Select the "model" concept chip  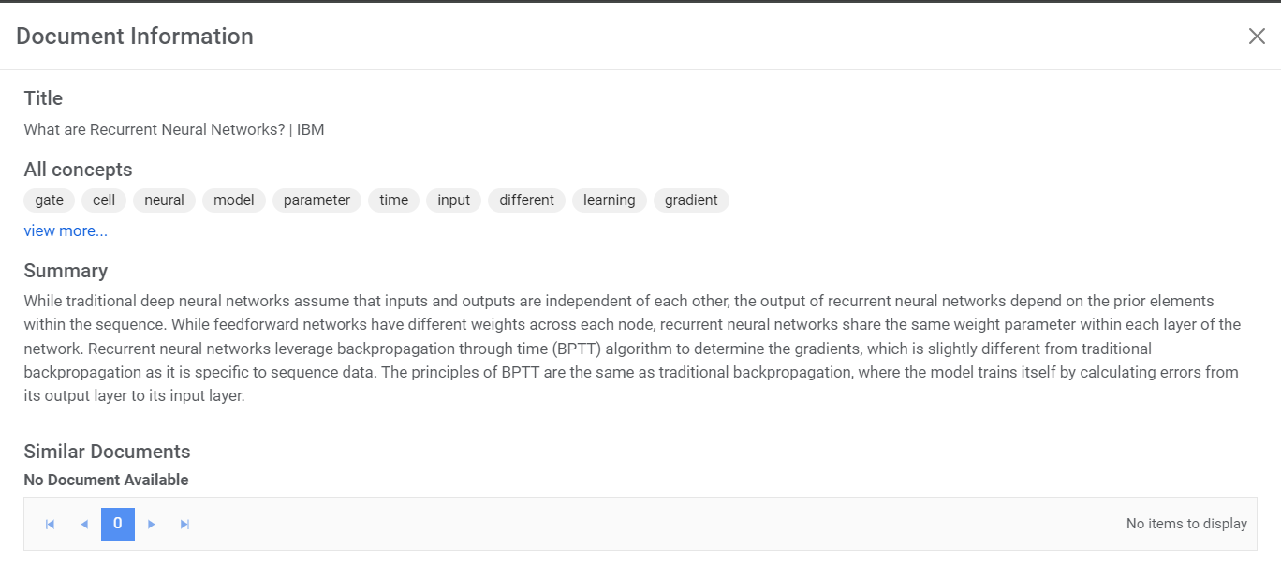point(234,200)
